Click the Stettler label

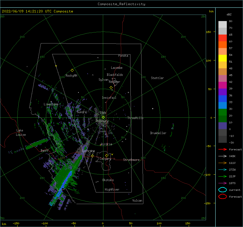pos(157,78)
